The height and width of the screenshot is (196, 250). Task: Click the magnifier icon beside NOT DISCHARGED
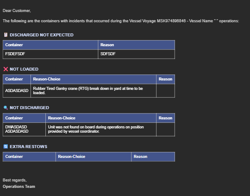(6, 108)
